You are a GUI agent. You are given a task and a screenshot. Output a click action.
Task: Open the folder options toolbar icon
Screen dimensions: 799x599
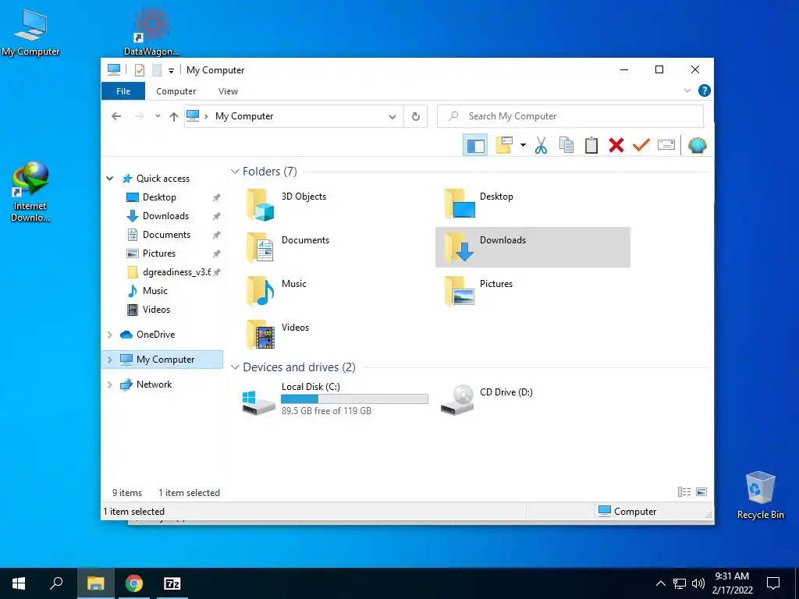(504, 145)
